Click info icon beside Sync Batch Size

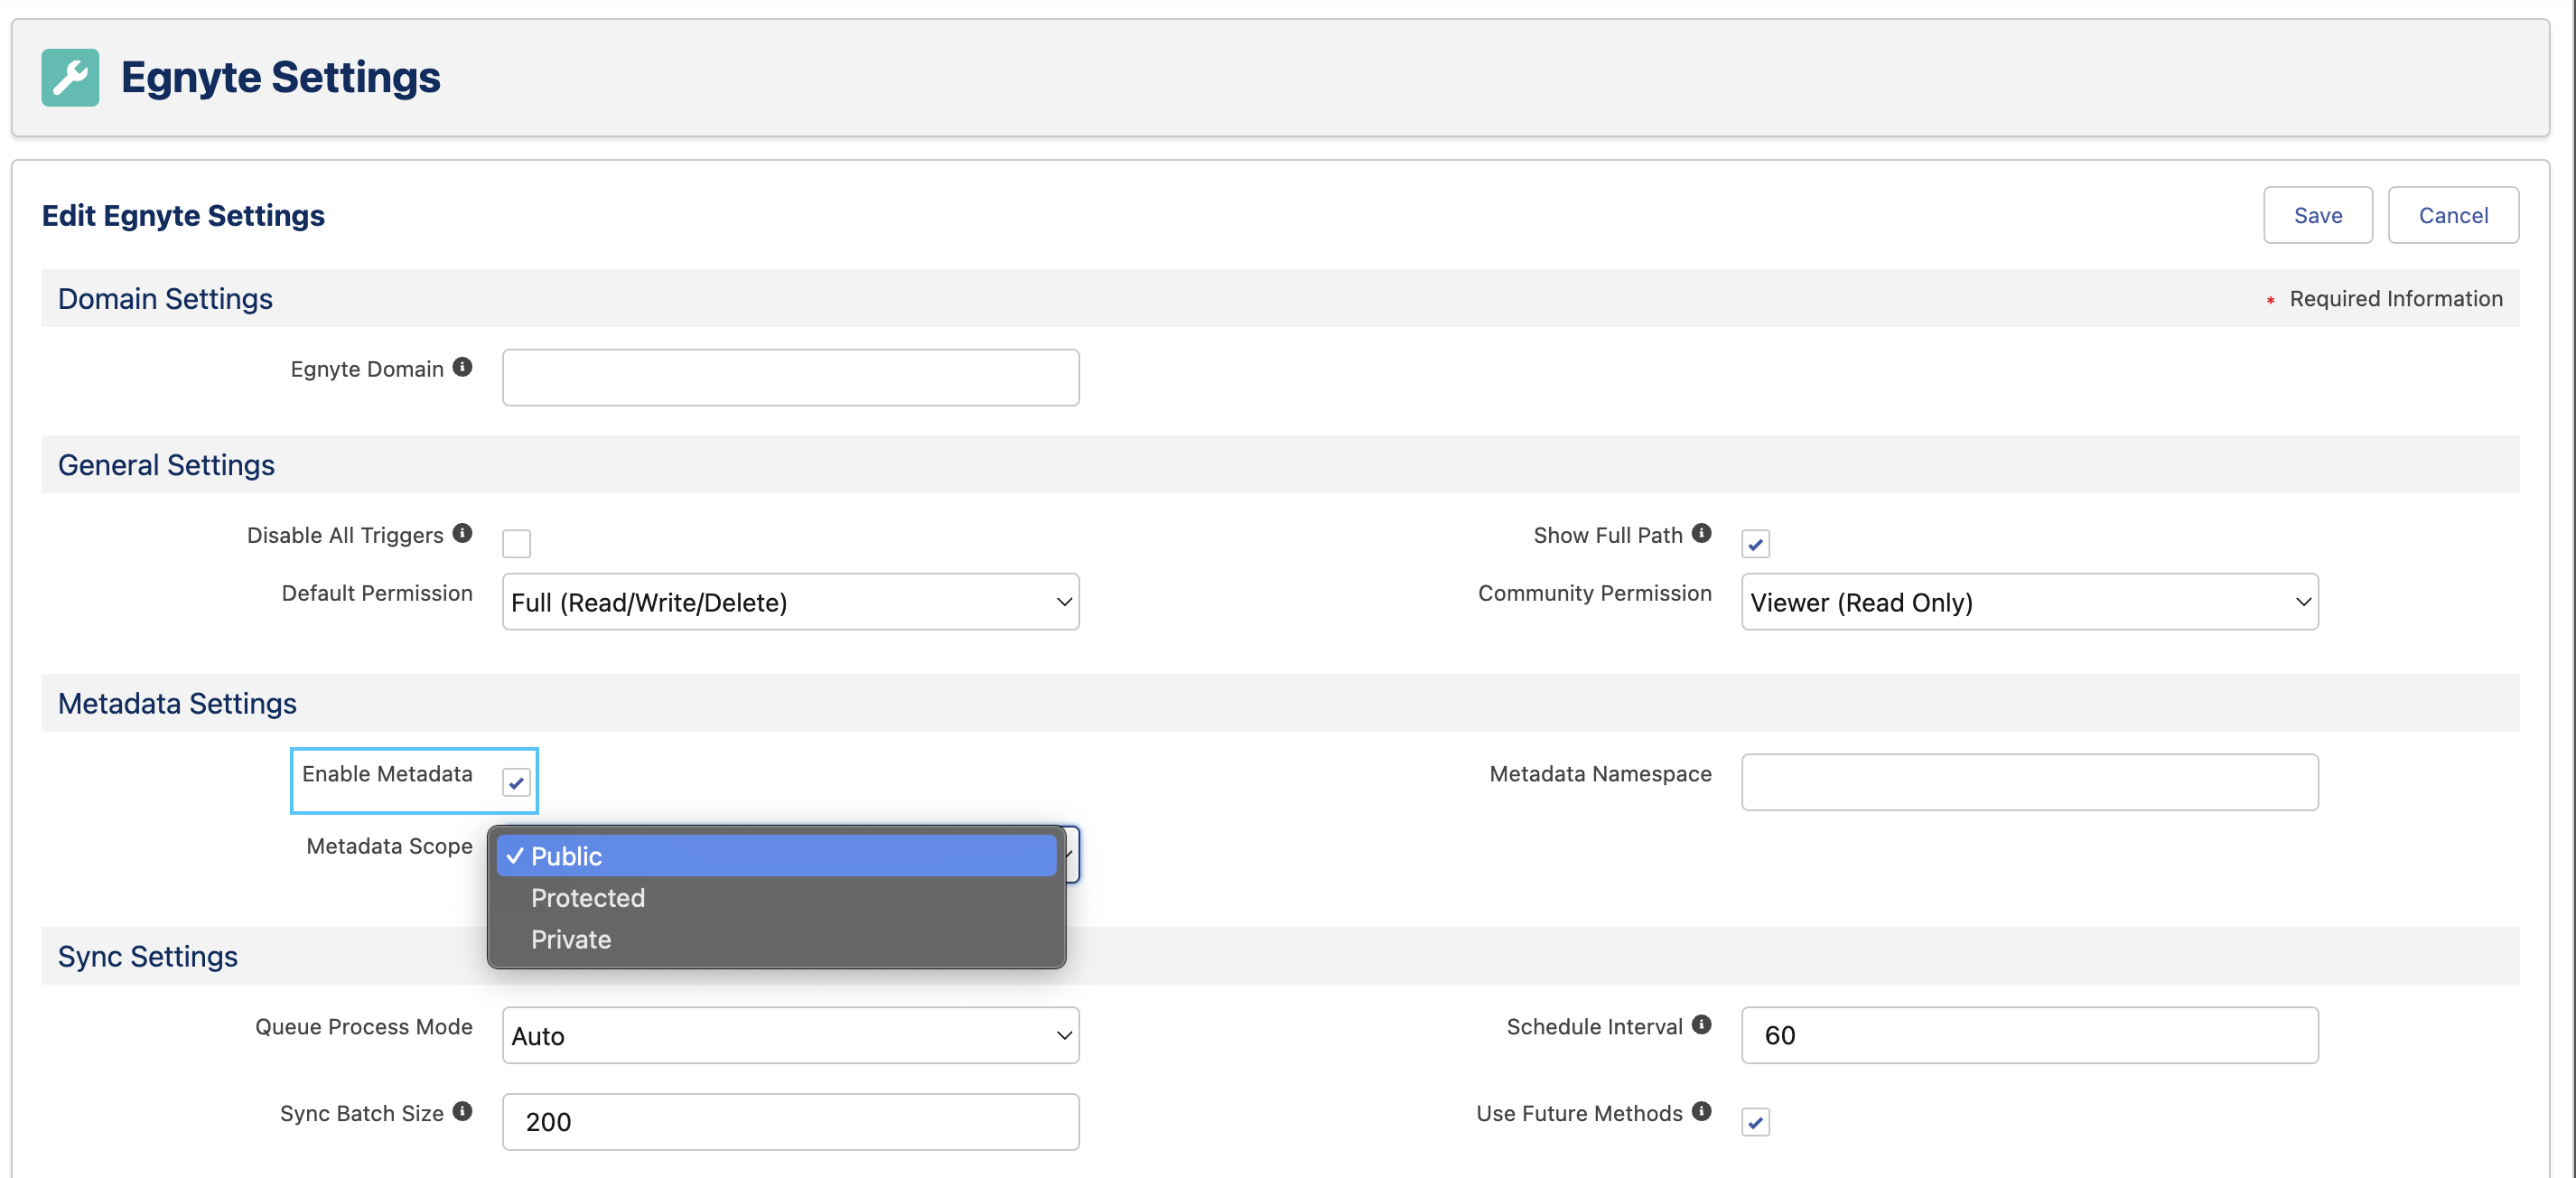[x=462, y=1111]
